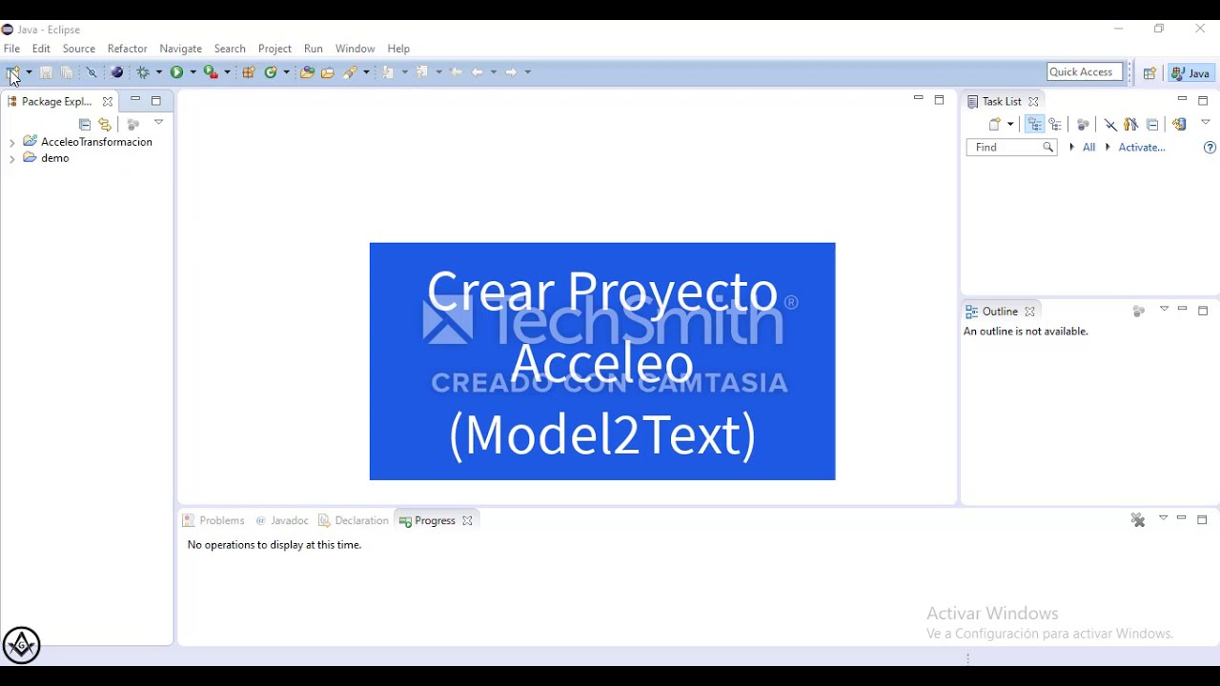This screenshot has height=686, width=1220.
Task: Select the AcceleoTransformacion project
Action: [x=88, y=142]
